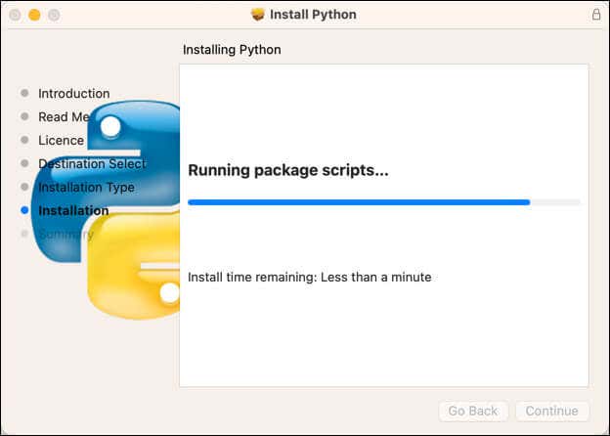Click the blue bullet beside Installation
The height and width of the screenshot is (436, 610).
pyautogui.click(x=24, y=210)
